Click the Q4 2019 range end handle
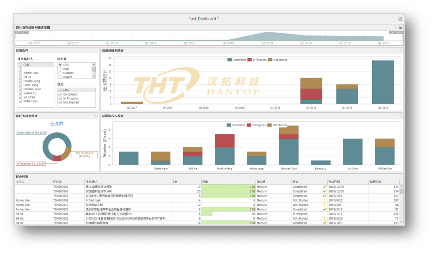 point(403,36)
